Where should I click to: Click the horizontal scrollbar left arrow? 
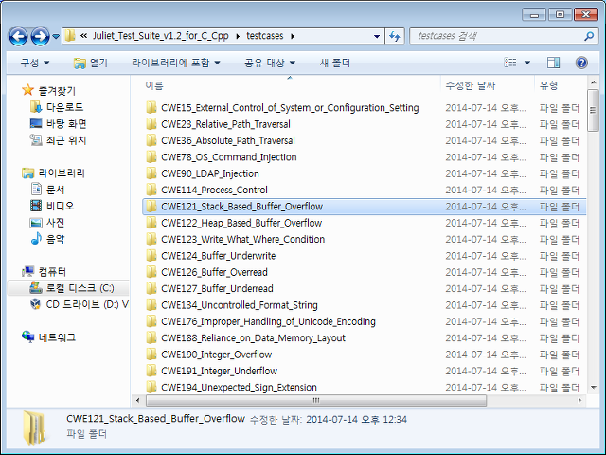(x=138, y=400)
